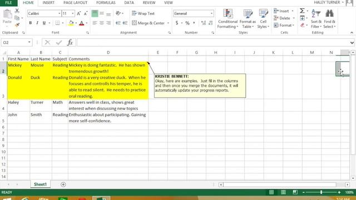This screenshot has width=356, height=200.
Task: Click the Decrease Decimal icon
Action: 210,23
